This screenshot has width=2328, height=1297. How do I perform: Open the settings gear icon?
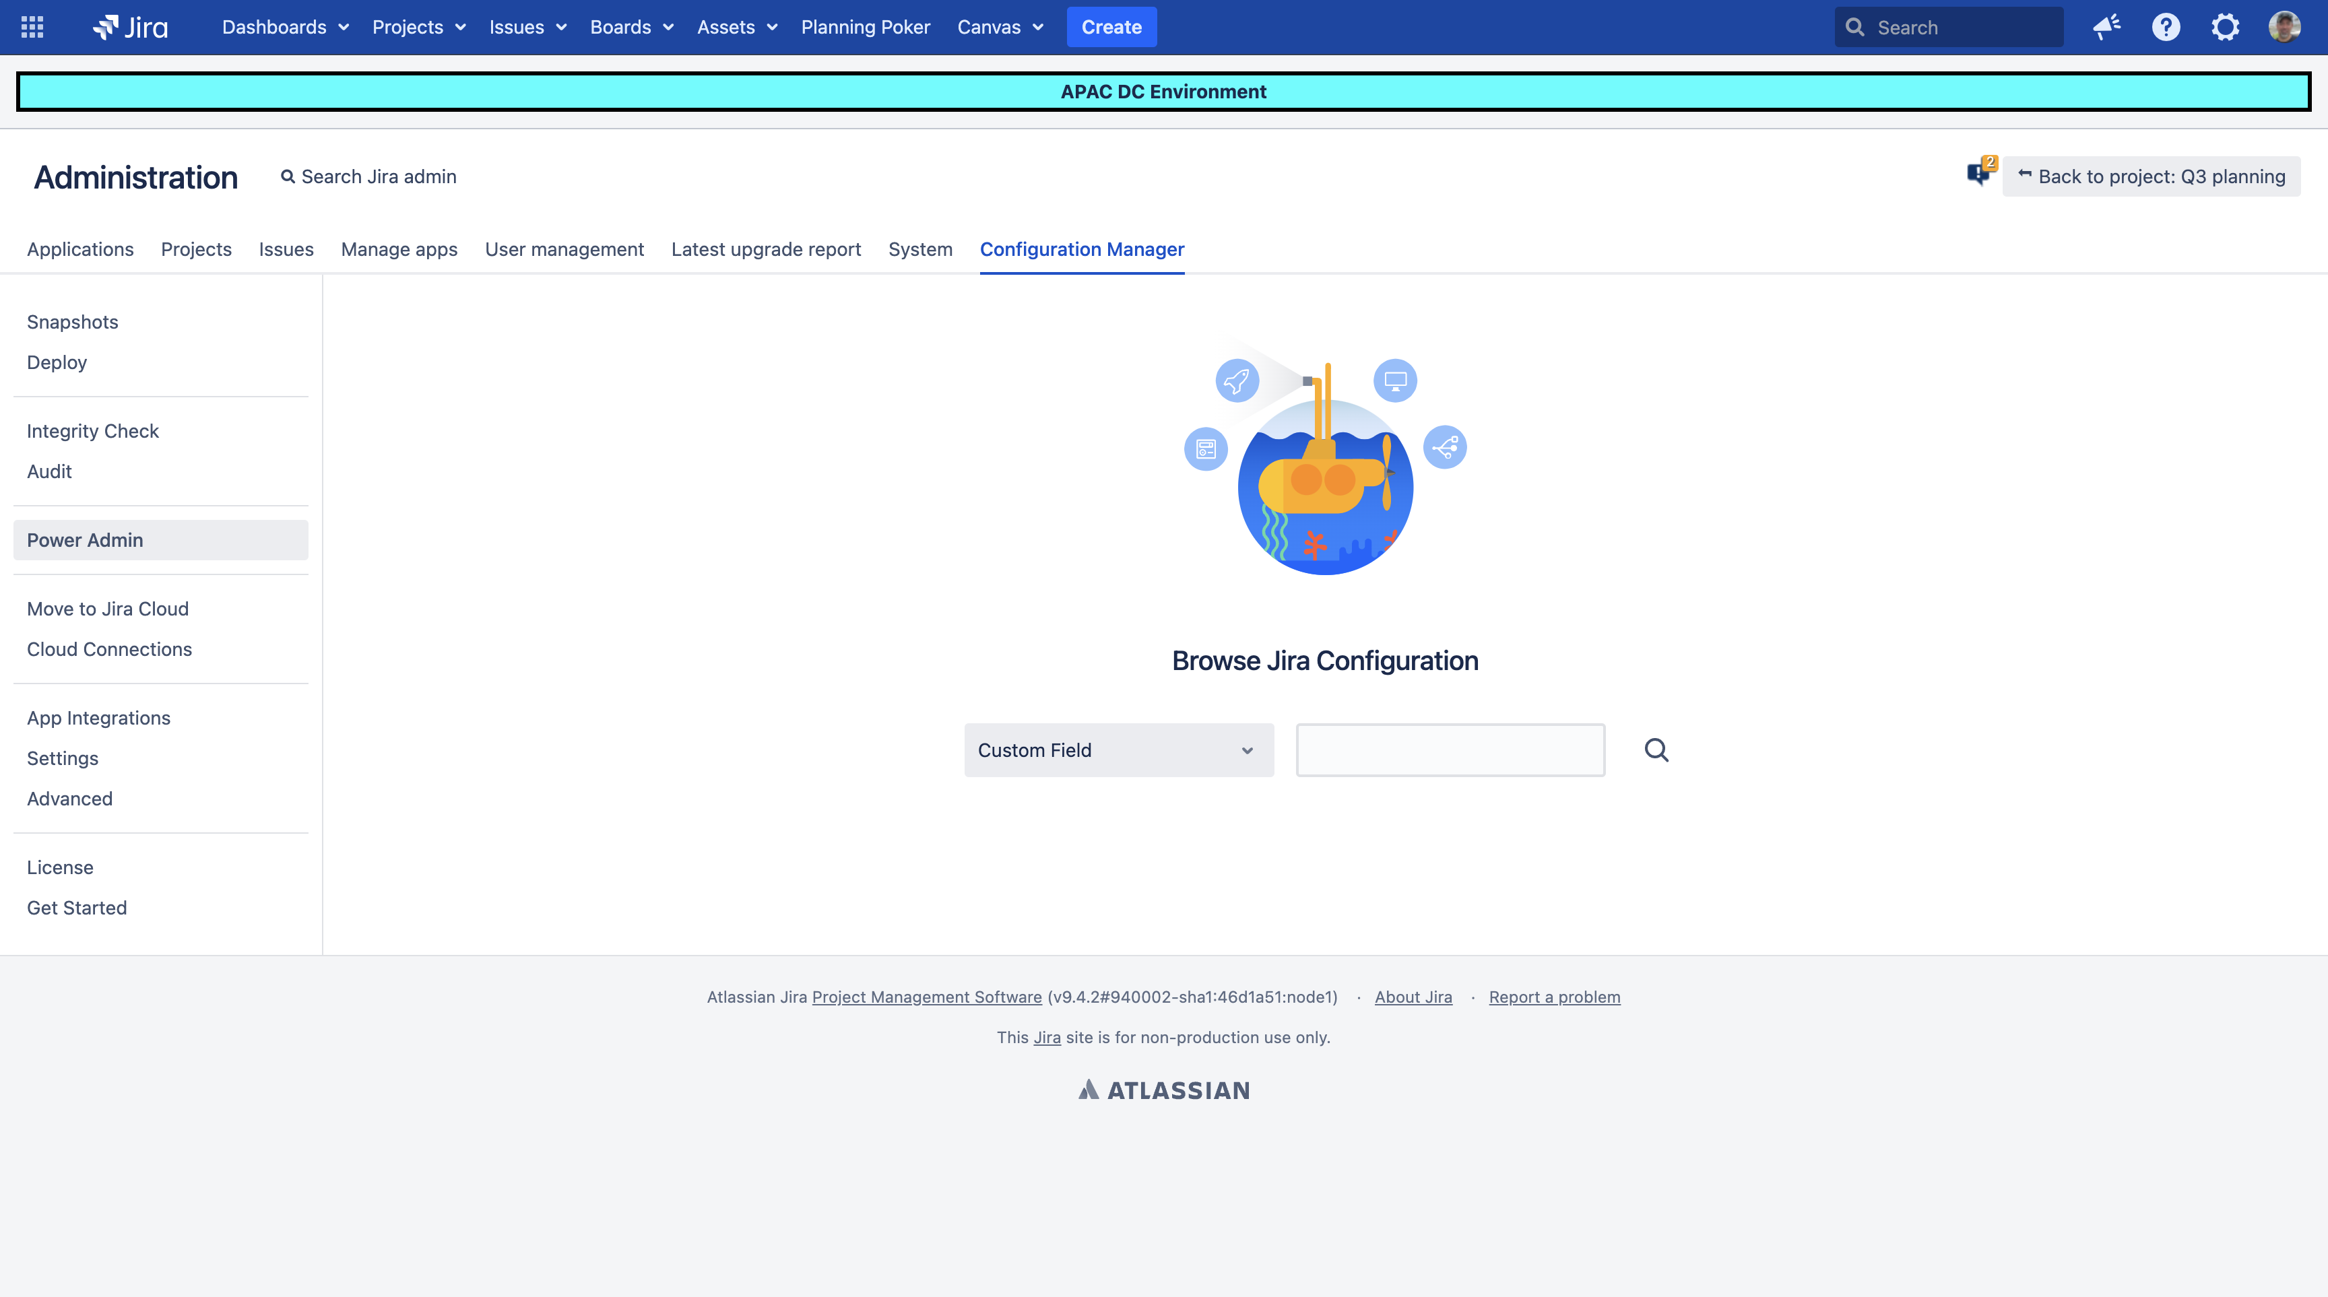2225,27
